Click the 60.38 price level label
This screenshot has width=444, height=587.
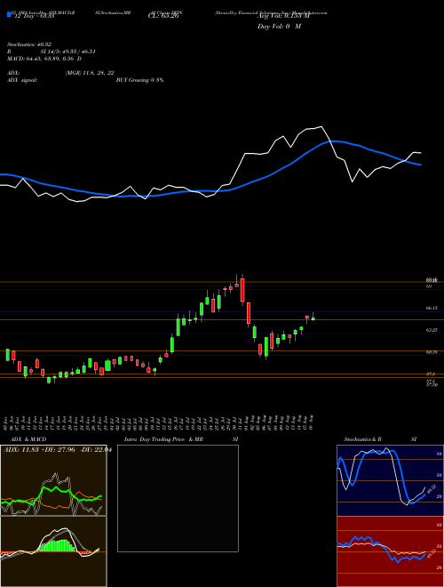(432, 352)
